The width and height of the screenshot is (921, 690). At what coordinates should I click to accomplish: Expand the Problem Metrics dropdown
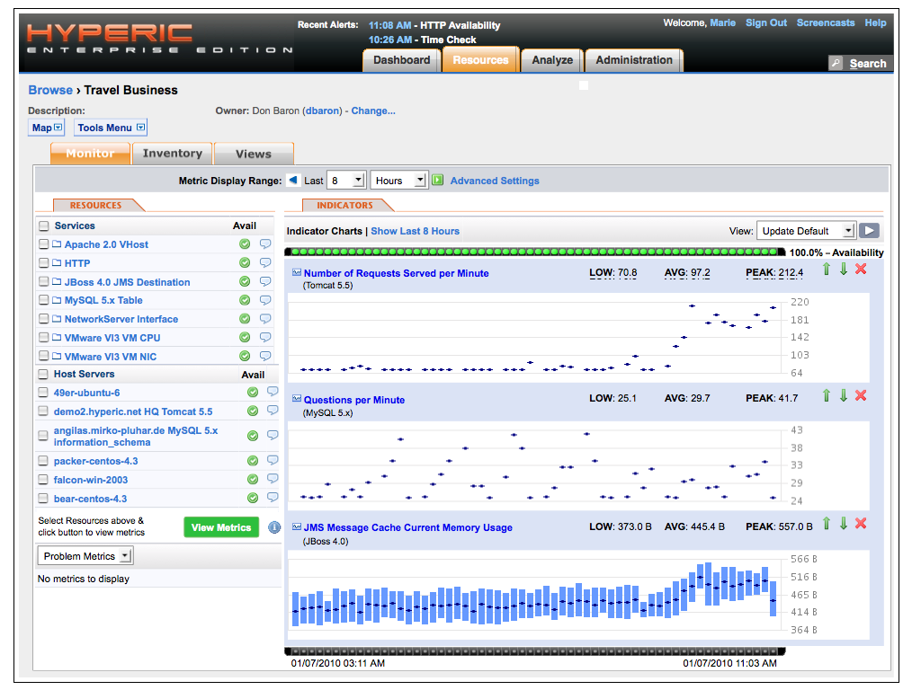pos(85,554)
